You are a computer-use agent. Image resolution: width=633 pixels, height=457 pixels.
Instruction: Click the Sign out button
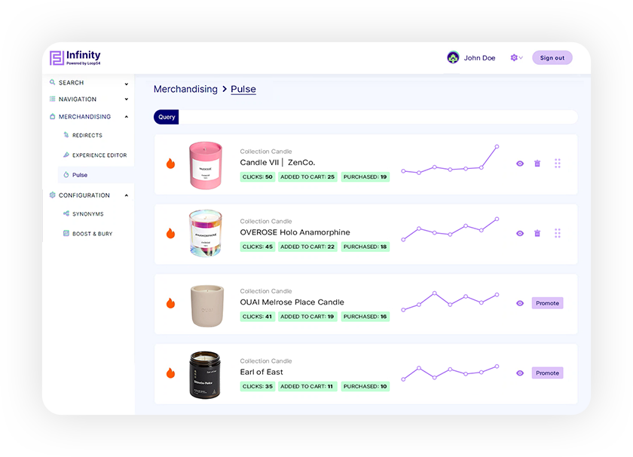pos(552,58)
